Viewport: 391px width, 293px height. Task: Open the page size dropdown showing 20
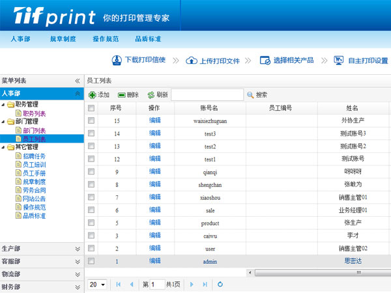98,285
